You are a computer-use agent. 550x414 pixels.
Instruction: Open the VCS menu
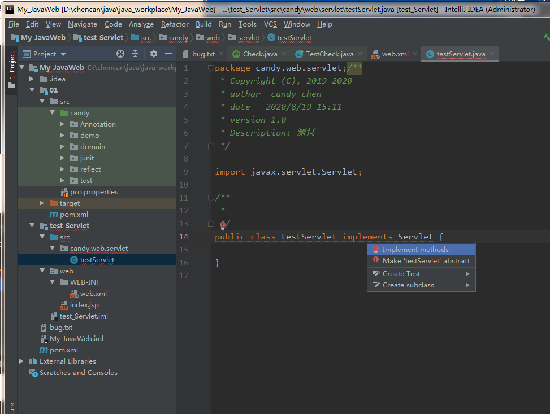tap(270, 24)
